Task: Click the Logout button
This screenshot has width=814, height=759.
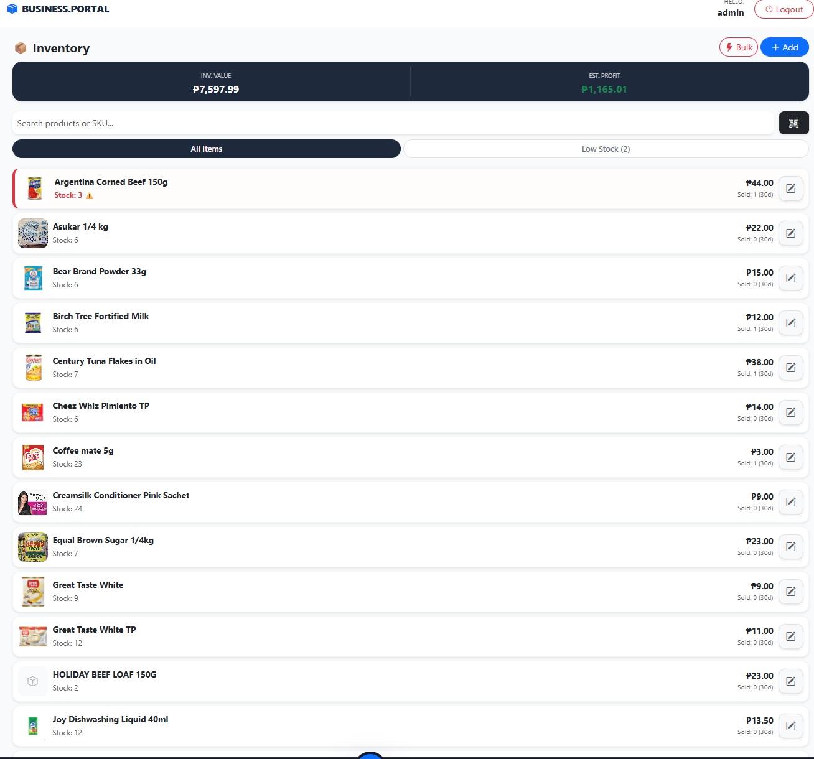Action: [782, 9]
